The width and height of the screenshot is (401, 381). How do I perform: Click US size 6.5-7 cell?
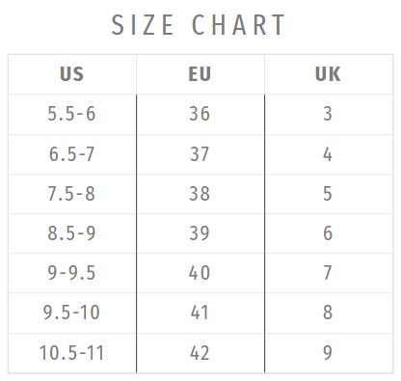72,154
